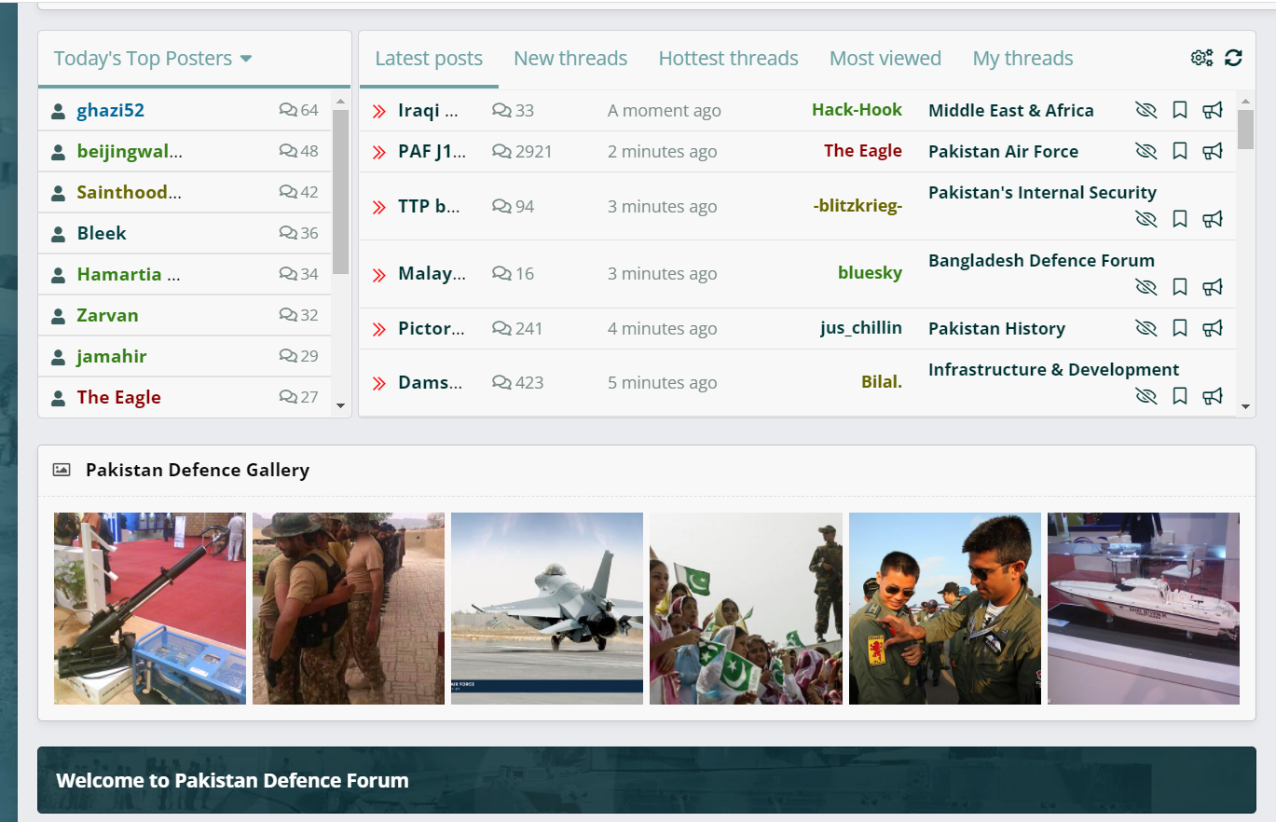Toggle hide eye for PAF J1 thread
The height and width of the screenshot is (822, 1276).
click(1146, 151)
